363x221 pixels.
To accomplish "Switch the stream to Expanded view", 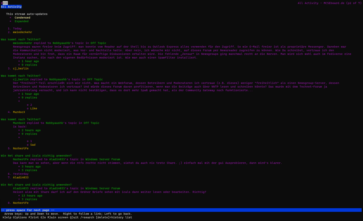I will [21, 21].
